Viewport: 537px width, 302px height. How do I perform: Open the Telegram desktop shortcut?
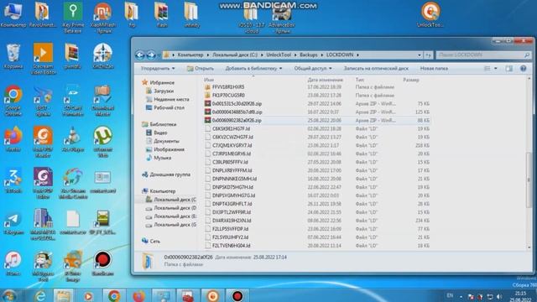click(13, 222)
